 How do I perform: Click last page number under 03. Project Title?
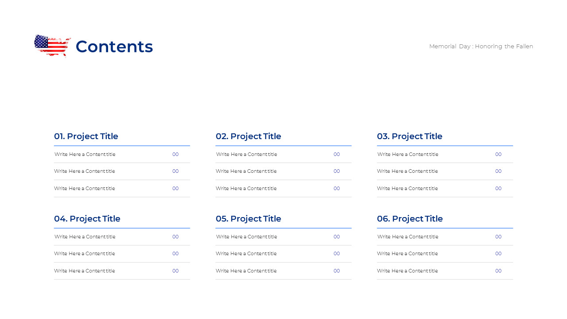point(498,188)
